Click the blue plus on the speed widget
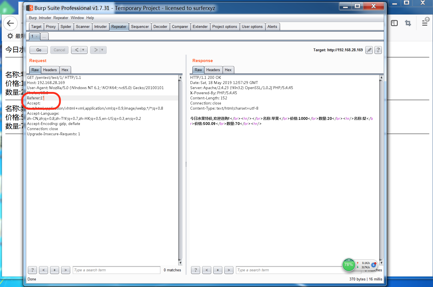Viewport: 433px width, 287px height. 374,265
